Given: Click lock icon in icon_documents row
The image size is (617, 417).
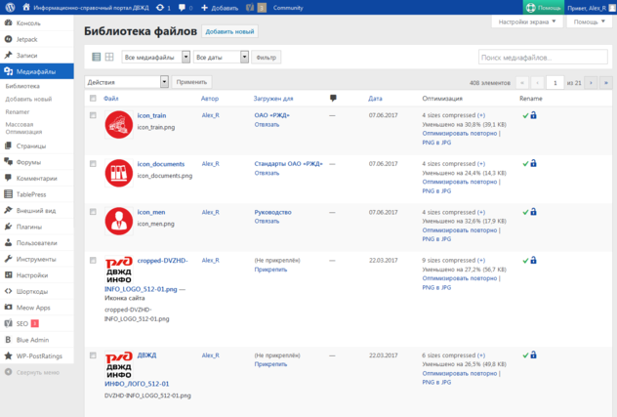Looking at the screenshot, I should click(x=533, y=163).
